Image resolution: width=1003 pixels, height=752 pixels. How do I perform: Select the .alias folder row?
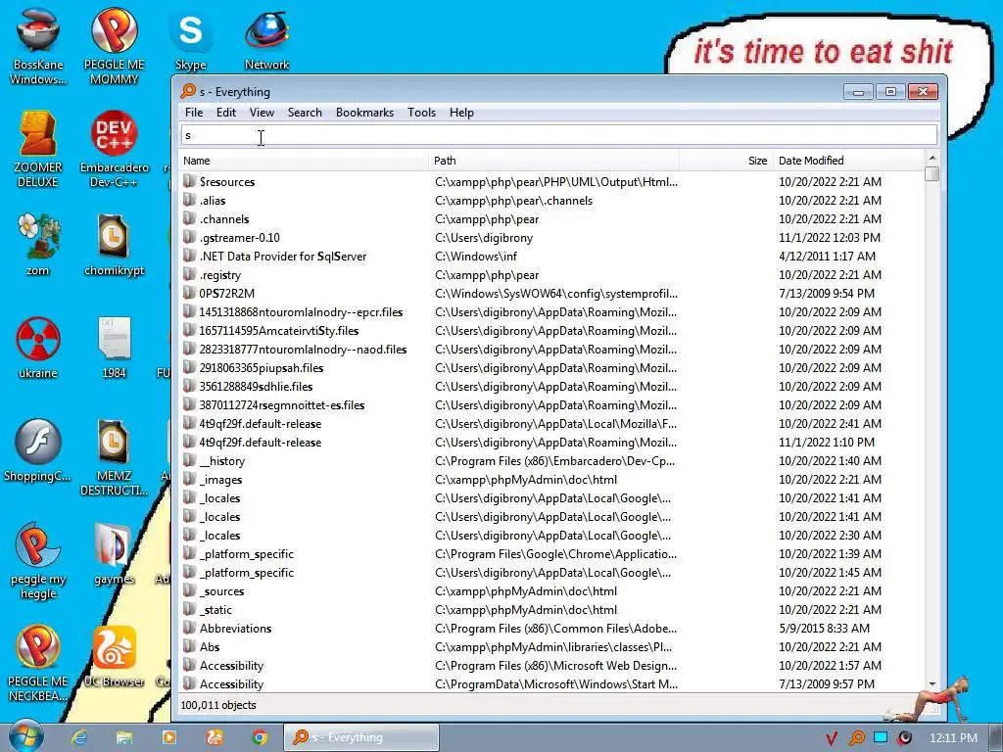point(551,200)
